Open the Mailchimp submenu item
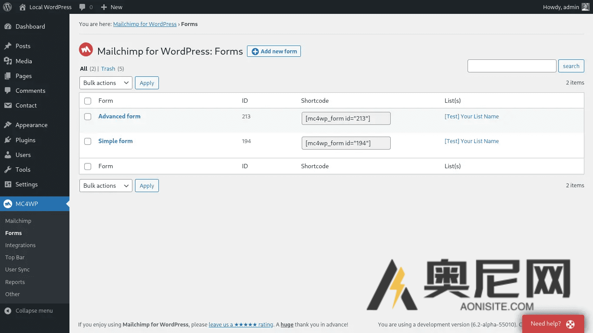The image size is (593, 333). click(18, 221)
